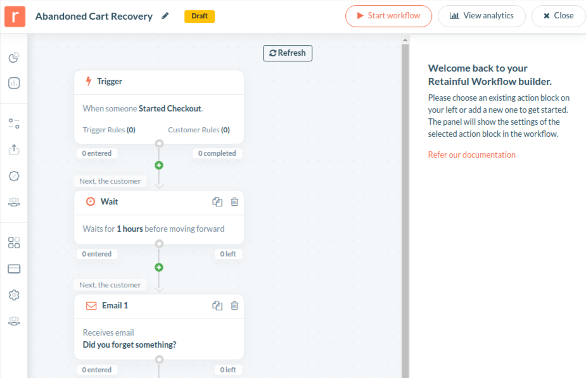Add step with plus below Trigger

(x=159, y=165)
